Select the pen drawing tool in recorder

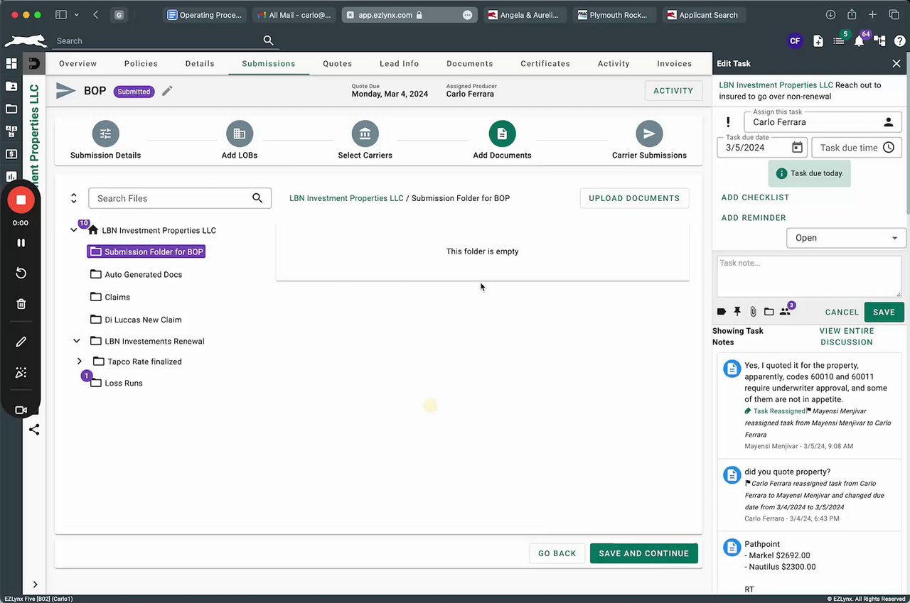pos(21,342)
